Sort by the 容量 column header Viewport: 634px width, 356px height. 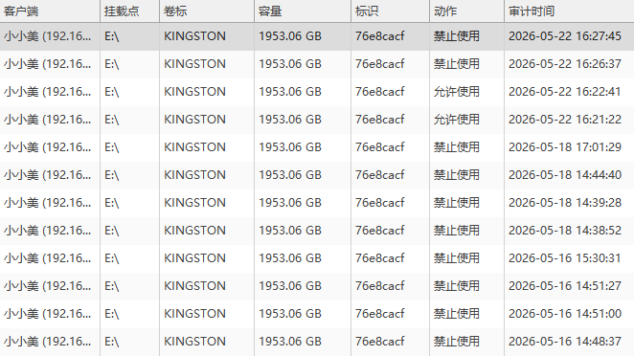coord(303,11)
